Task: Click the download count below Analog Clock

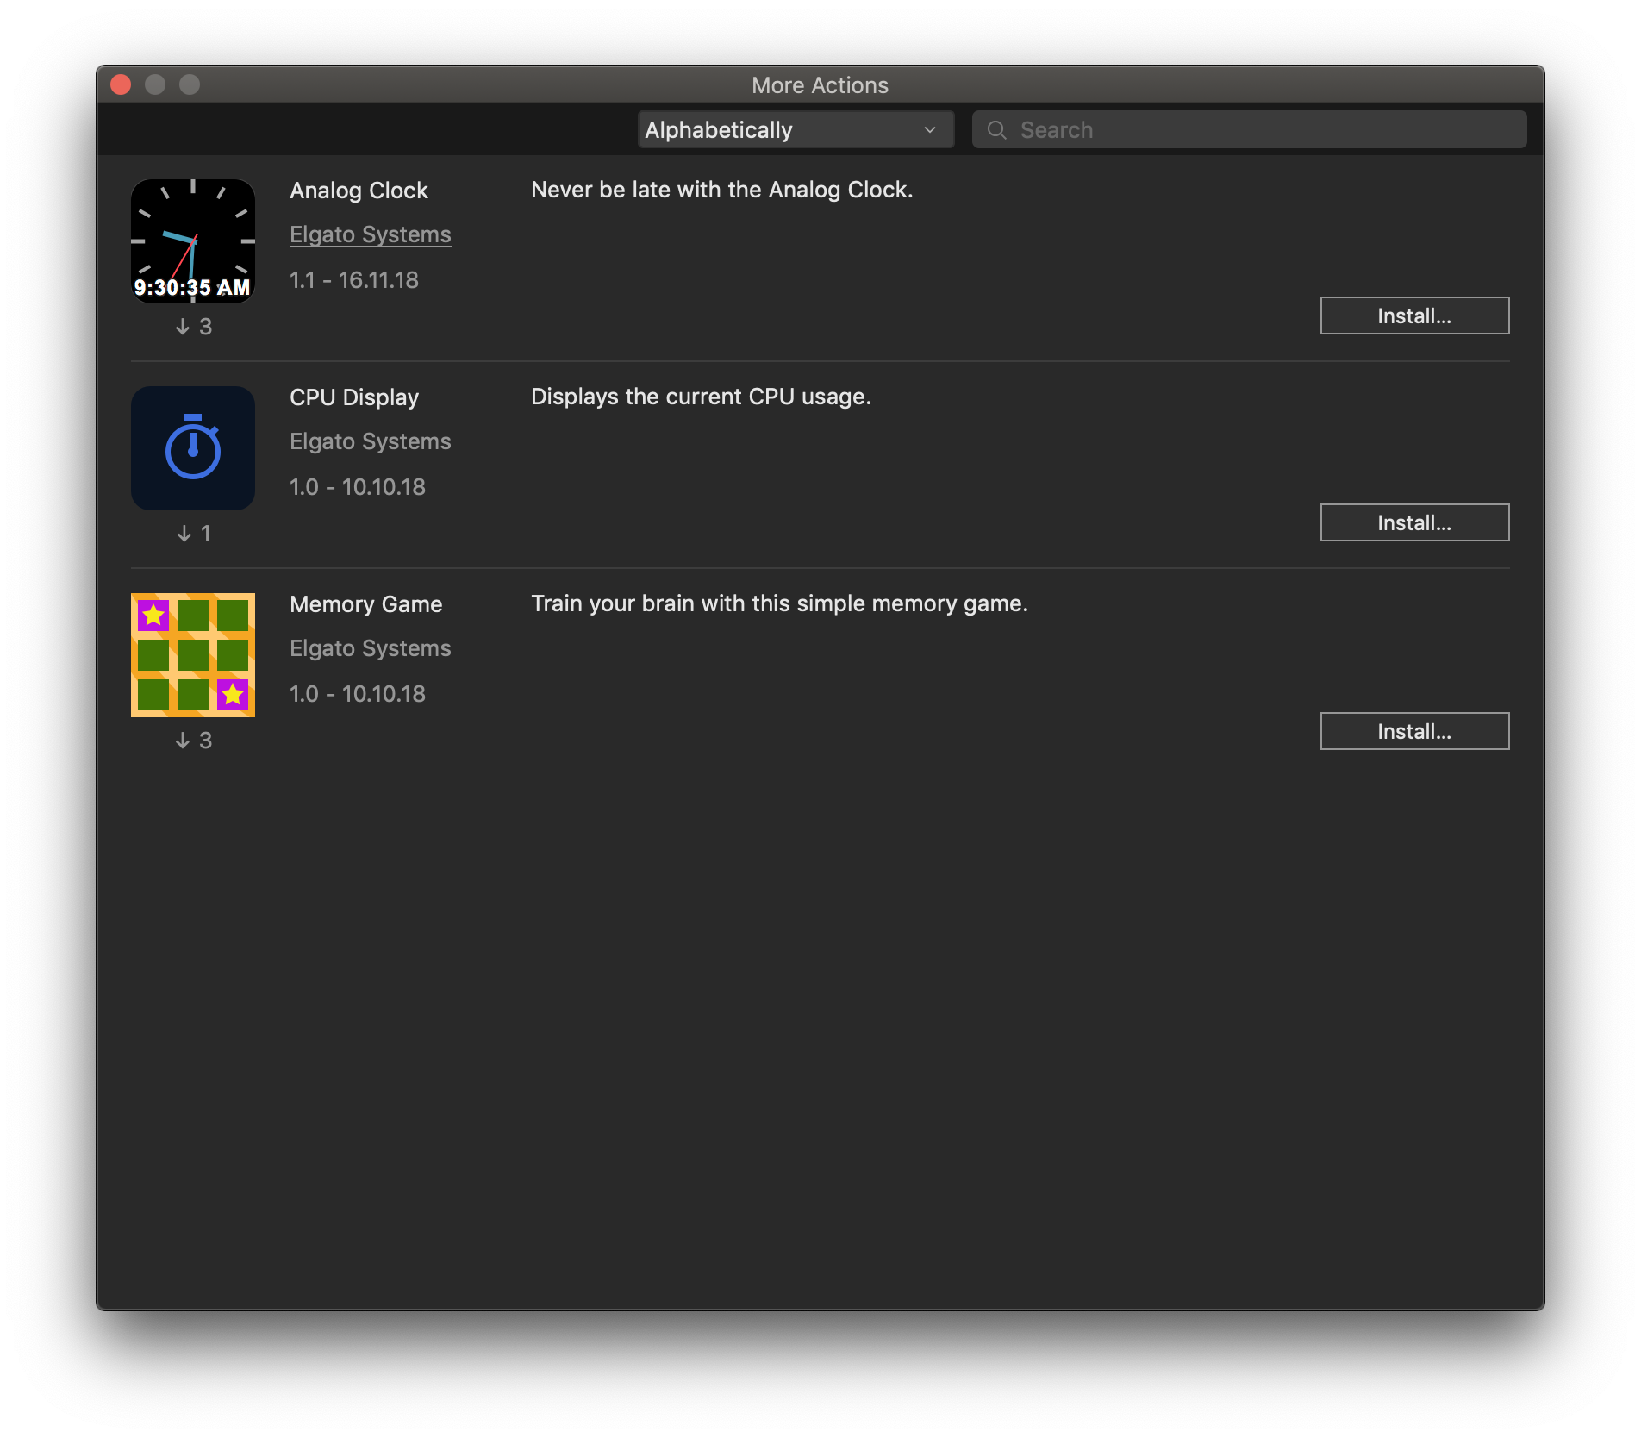Action: 194,327
